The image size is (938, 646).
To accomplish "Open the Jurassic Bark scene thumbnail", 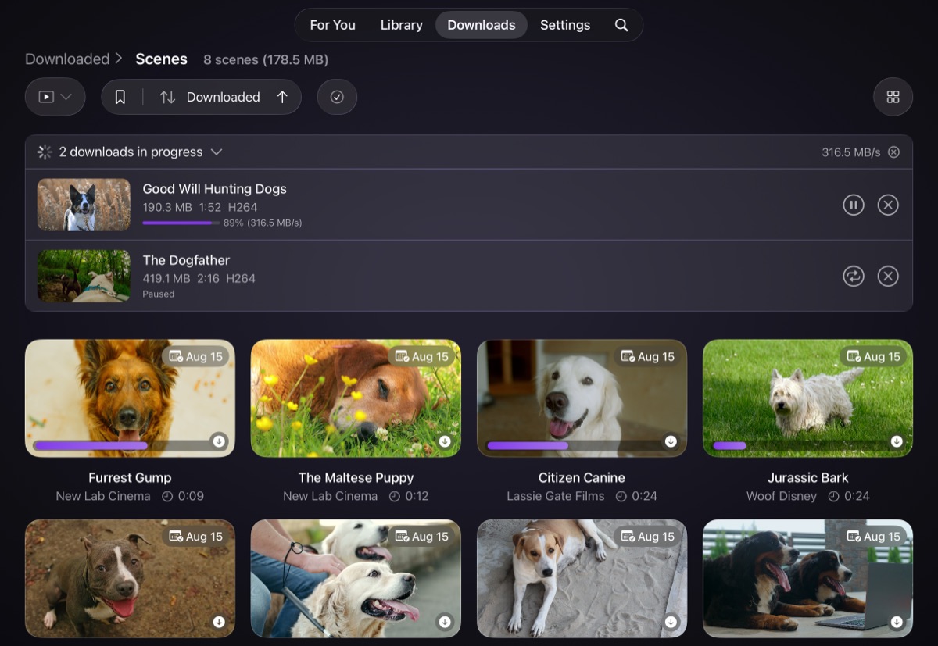I will tap(807, 398).
